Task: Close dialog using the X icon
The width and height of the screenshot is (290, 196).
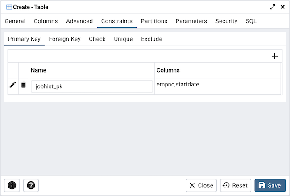Action: pos(282,7)
